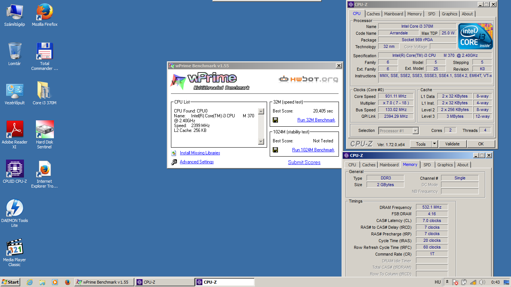511x287 pixels.
Task: Open Graphics tab in upper CPU-Z window
Action: 449,14
